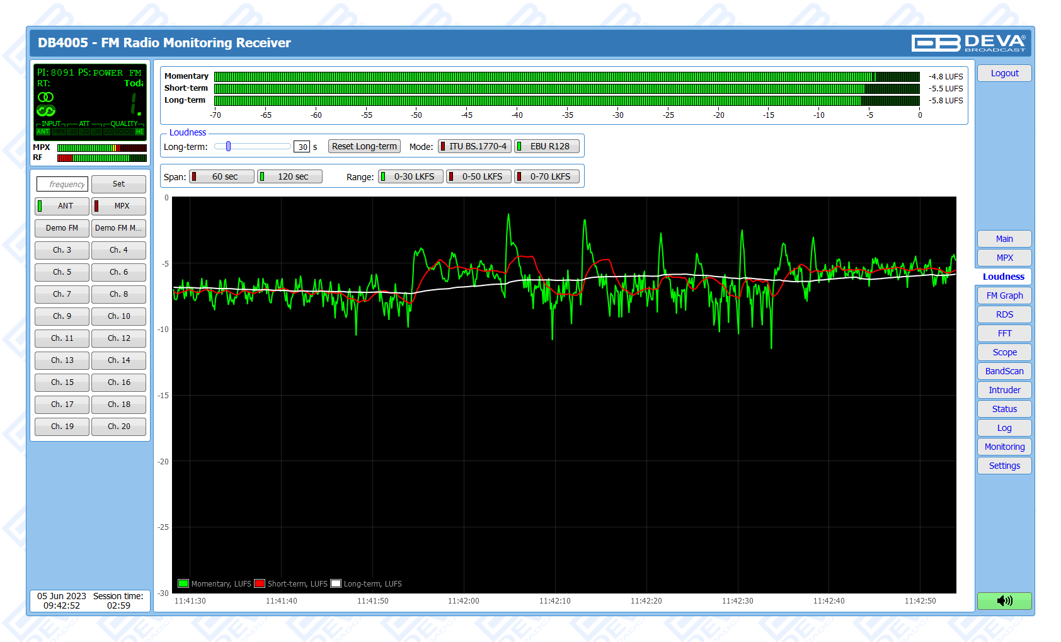Viewport: 1061px width, 642px height.
Task: Switch mode to ITU BS.1770-4
Action: (474, 146)
